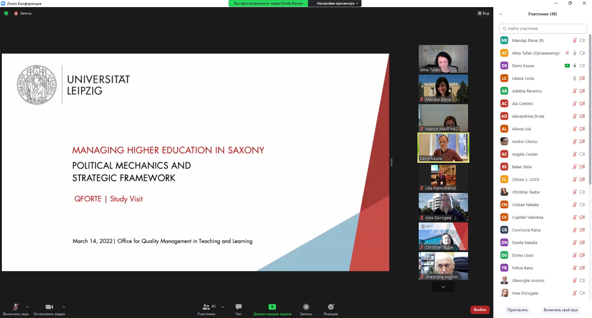Screen dimensions: 592x318
Task: Open the Participants icon showing 40
Action: click(x=206, y=307)
